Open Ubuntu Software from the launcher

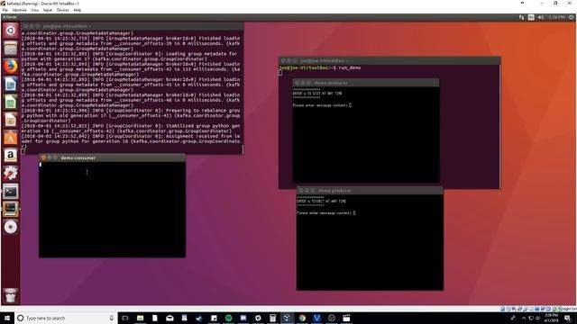pos(10,138)
